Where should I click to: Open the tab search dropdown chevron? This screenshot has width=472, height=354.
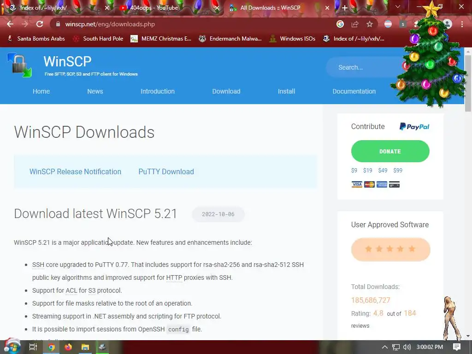tap(398, 6)
